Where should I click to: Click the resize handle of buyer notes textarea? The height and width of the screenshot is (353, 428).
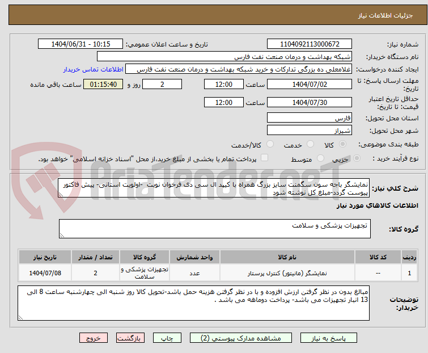click(x=21, y=317)
